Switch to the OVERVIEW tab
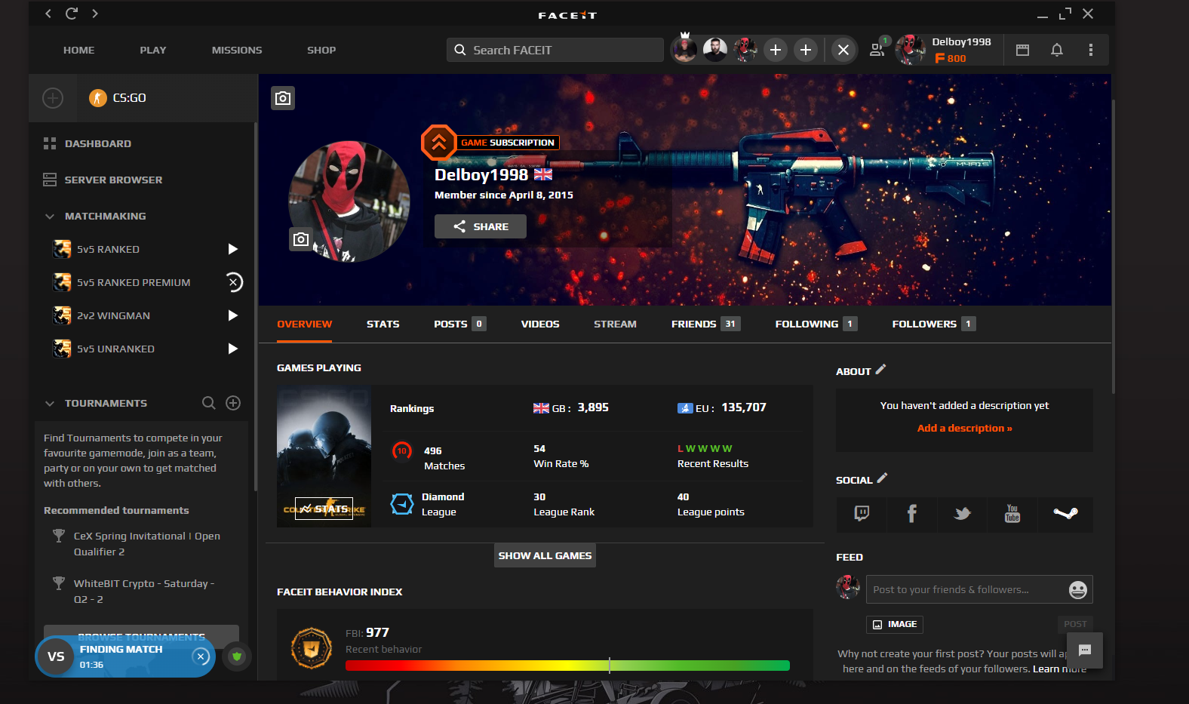The height and width of the screenshot is (704, 1189). tap(304, 324)
